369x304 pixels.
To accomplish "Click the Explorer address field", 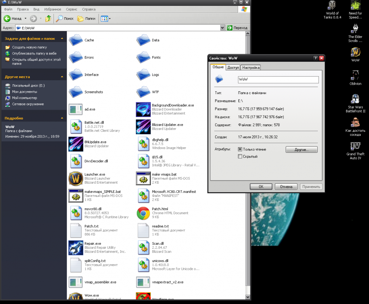I will click(118, 28).
